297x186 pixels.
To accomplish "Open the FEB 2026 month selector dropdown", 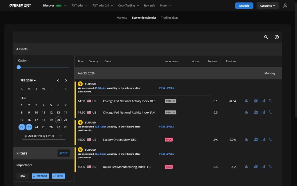I will point(28,80).
